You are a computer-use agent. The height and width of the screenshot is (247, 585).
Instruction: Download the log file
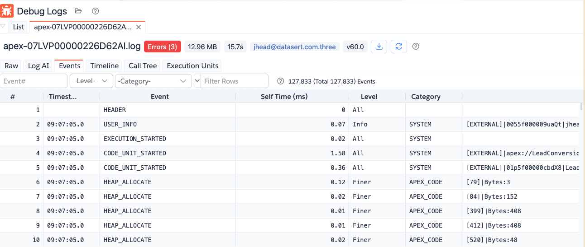pyautogui.click(x=379, y=47)
